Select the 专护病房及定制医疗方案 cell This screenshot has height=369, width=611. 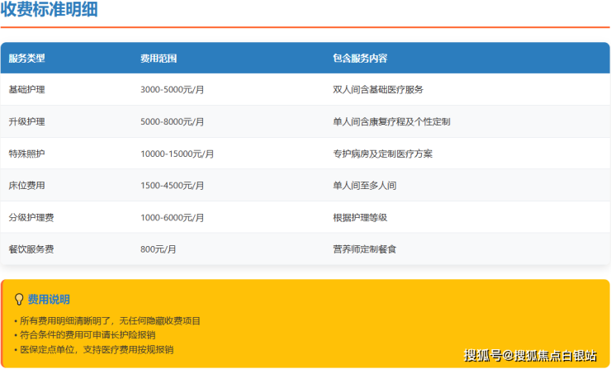[382, 154]
